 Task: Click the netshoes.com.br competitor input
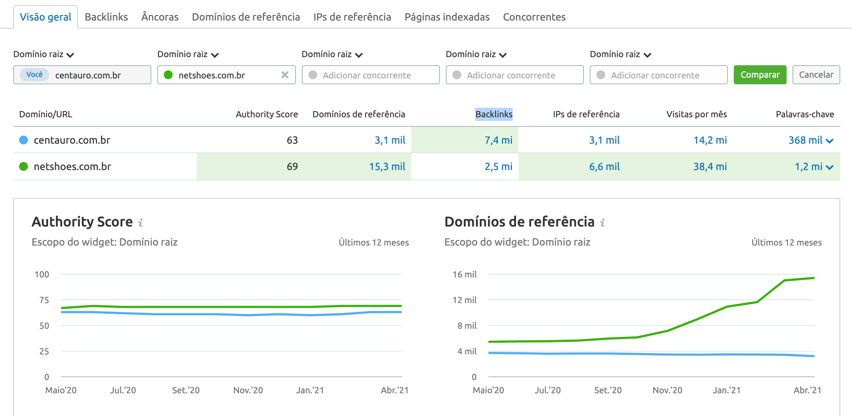[x=227, y=75]
